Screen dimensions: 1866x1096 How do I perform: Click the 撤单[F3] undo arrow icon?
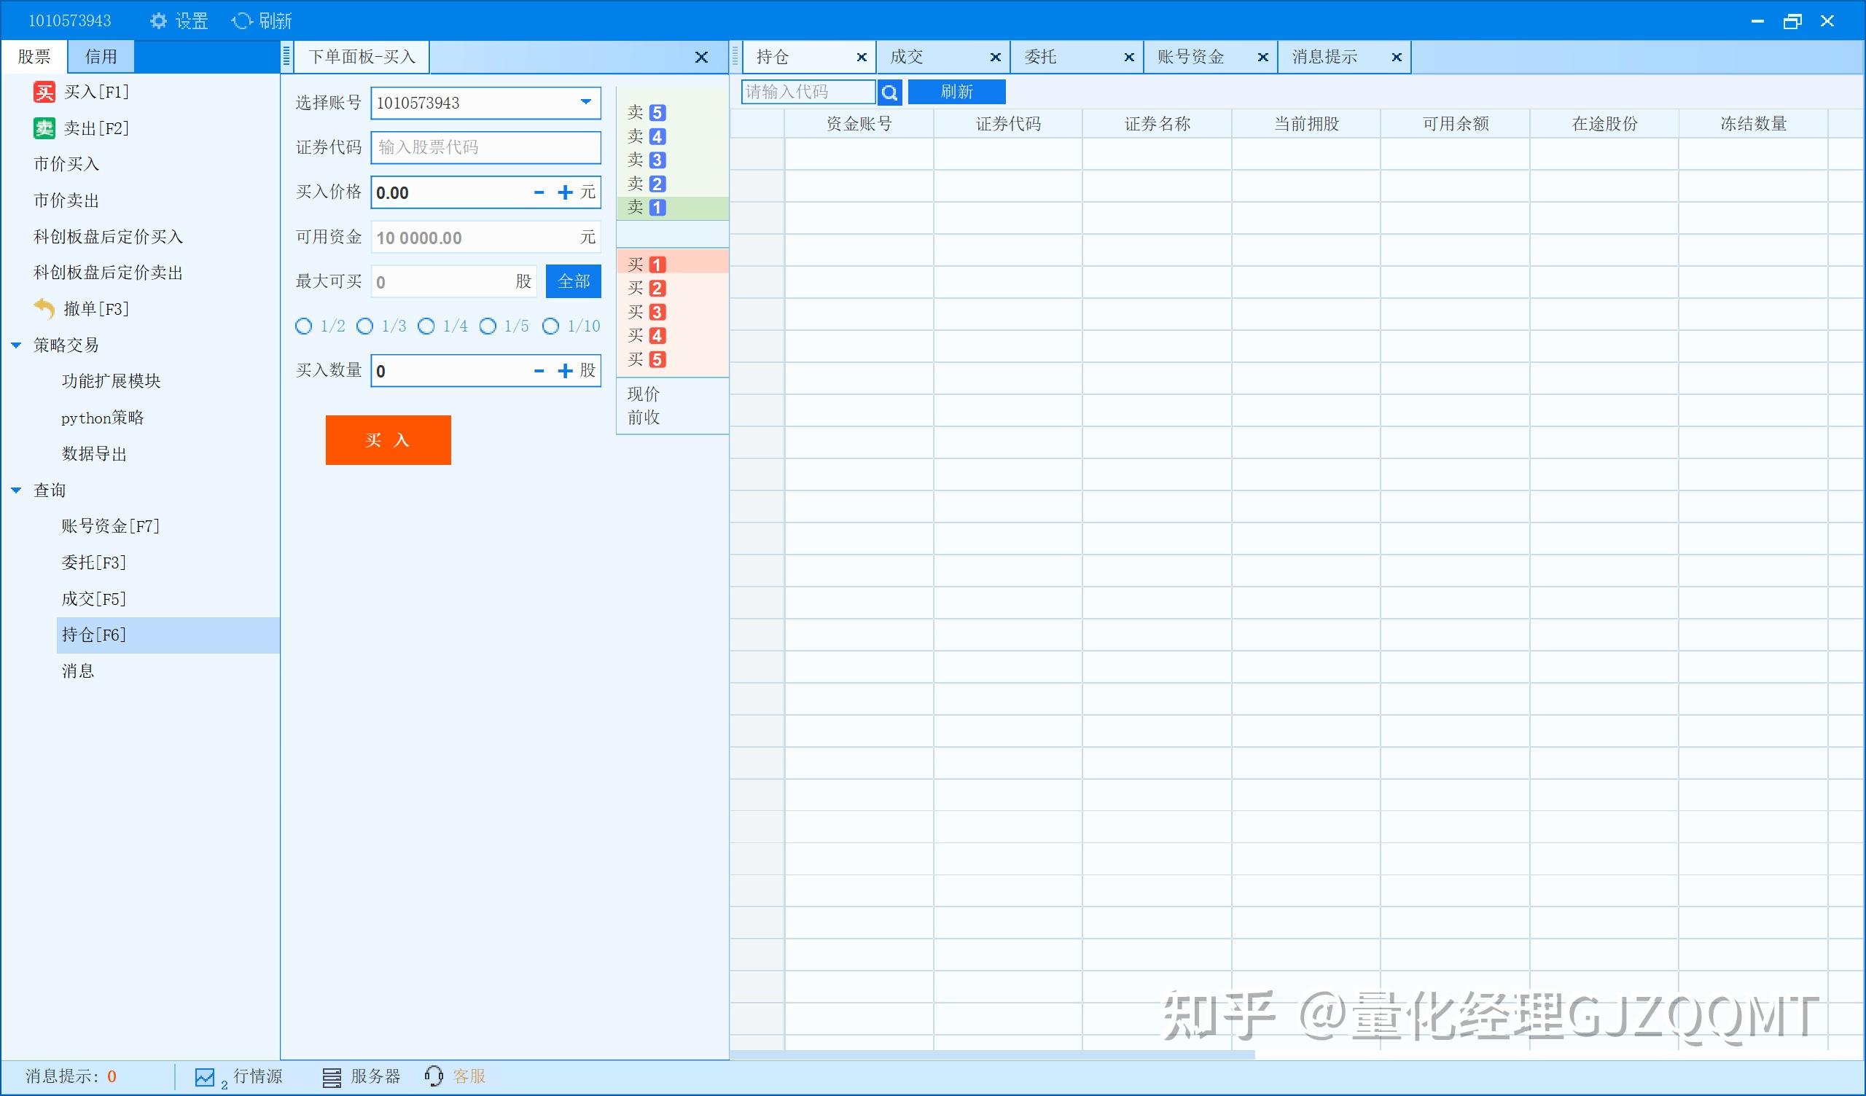(44, 308)
